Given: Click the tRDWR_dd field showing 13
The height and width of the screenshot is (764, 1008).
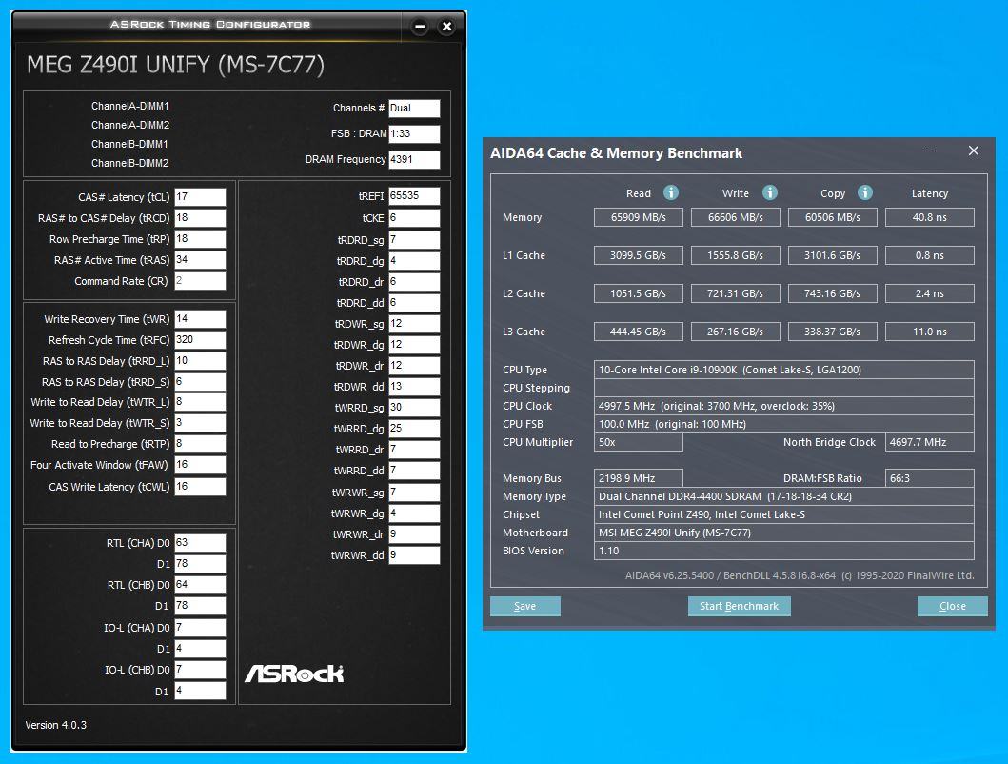Looking at the screenshot, I should tap(414, 387).
